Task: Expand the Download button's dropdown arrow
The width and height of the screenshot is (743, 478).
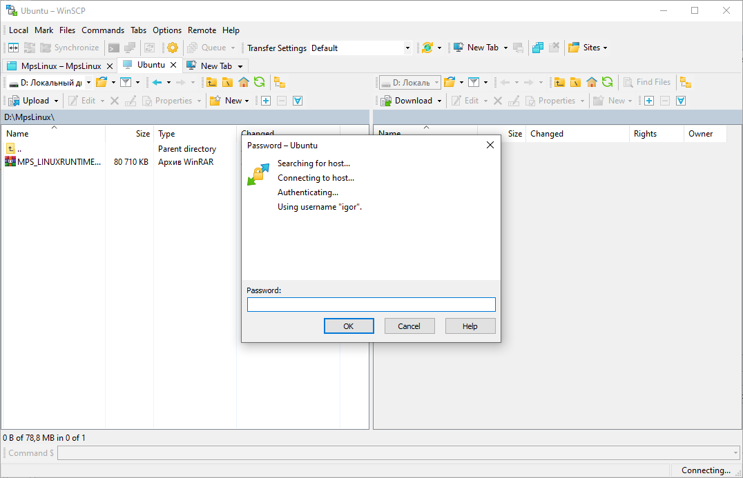Action: click(x=439, y=101)
